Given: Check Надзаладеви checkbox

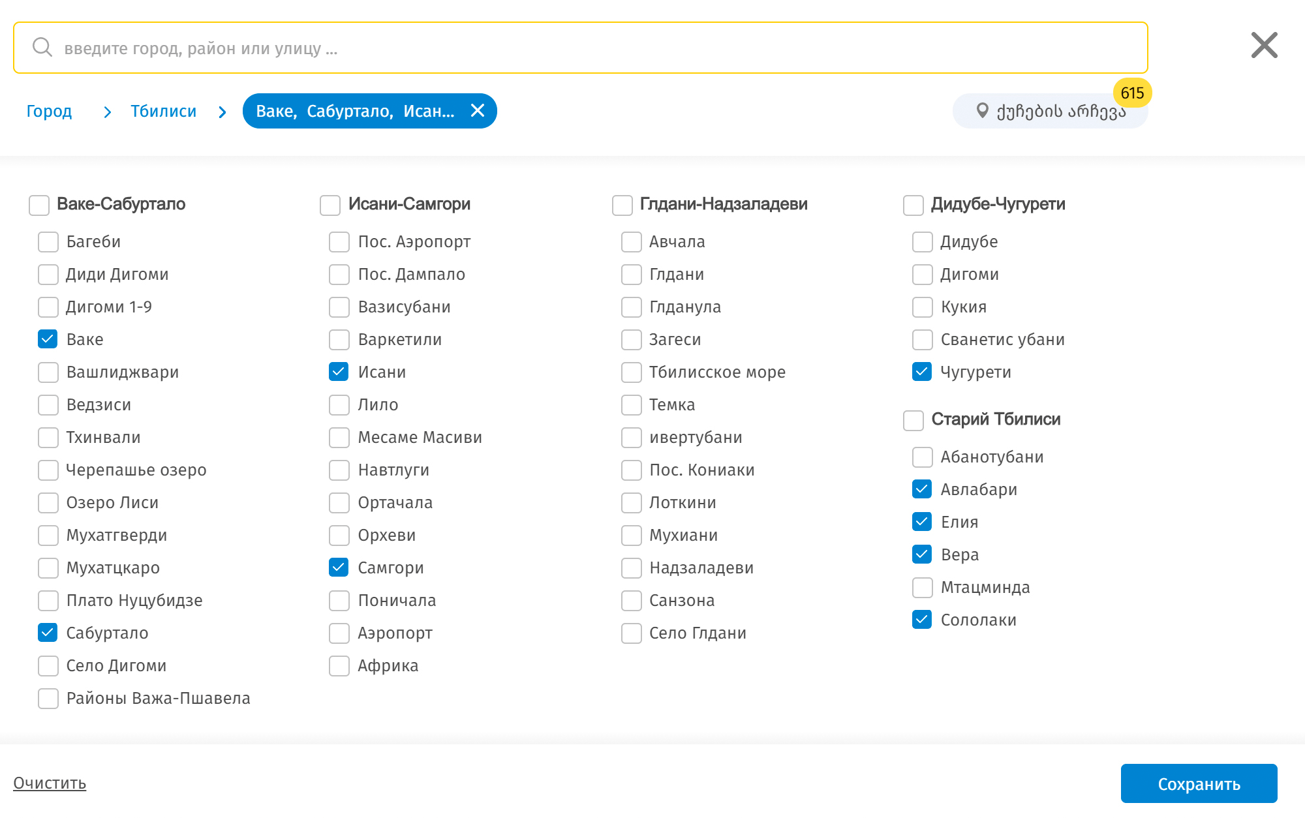Looking at the screenshot, I should coord(631,568).
